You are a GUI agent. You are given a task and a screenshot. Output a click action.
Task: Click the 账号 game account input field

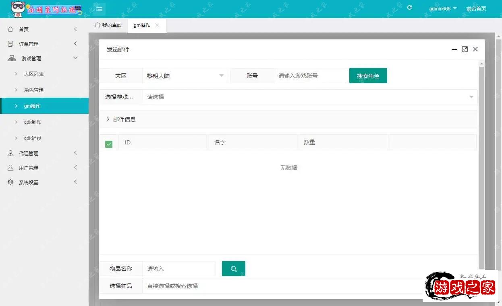[310, 76]
